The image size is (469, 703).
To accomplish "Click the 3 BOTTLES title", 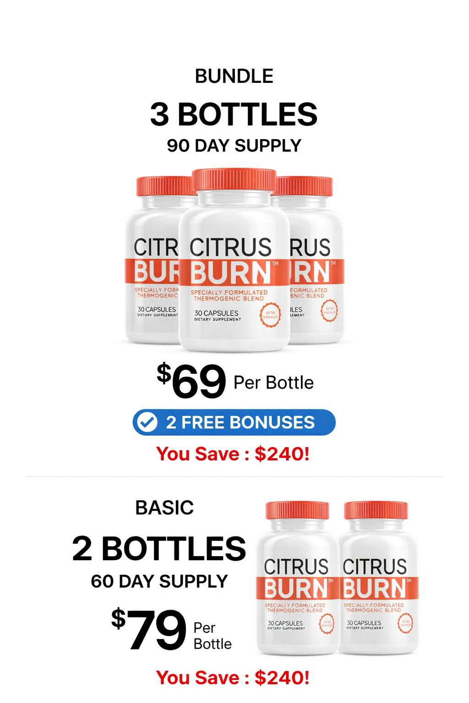I will pos(234,114).
